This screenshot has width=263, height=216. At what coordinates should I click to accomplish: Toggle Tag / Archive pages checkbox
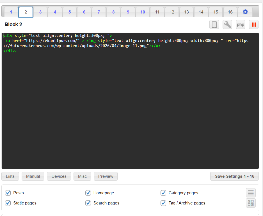coord(163,203)
